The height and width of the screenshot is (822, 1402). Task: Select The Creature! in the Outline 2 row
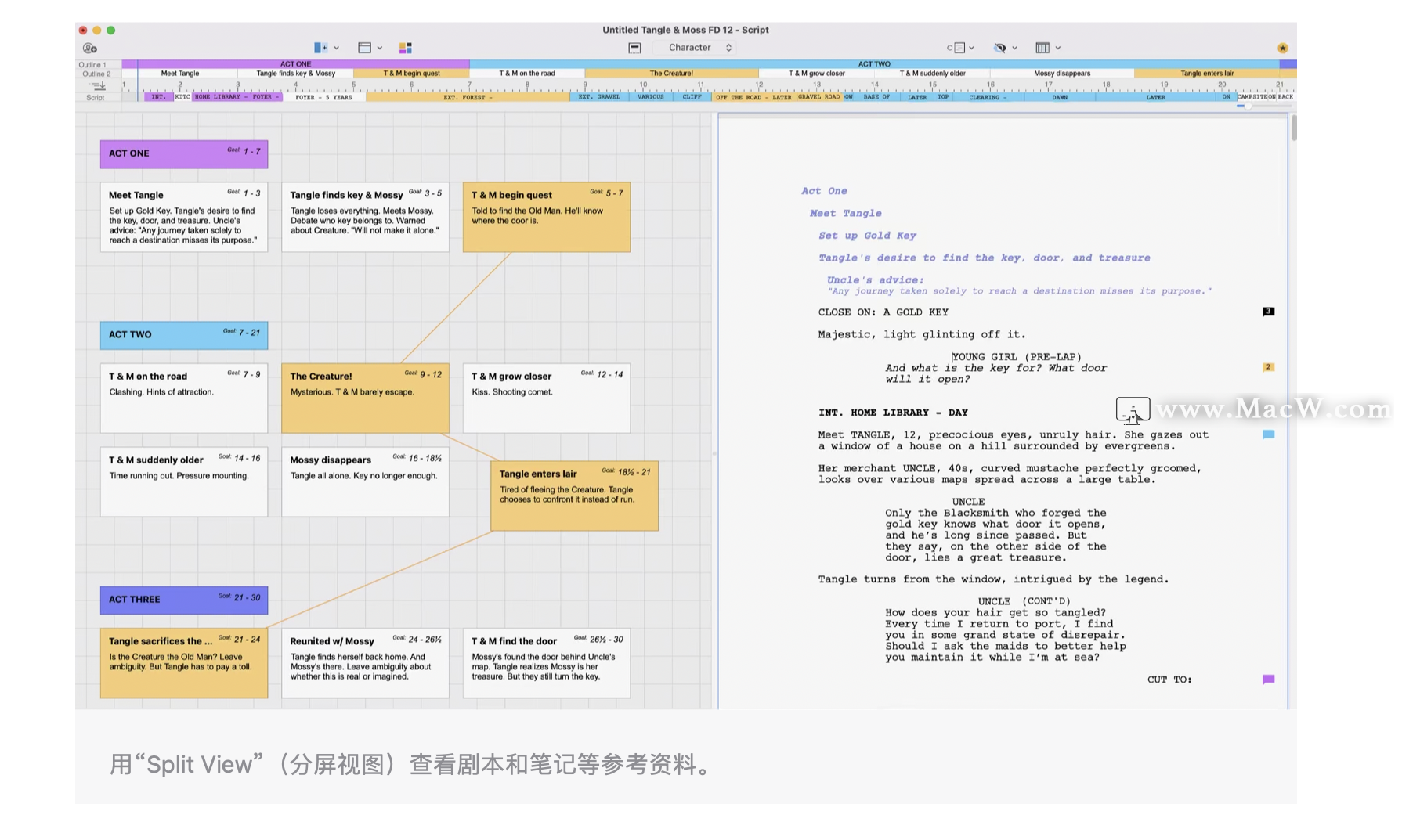pyautogui.click(x=671, y=74)
